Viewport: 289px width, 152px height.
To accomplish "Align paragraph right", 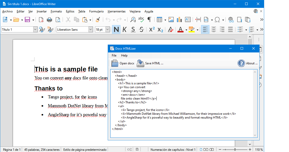I will [x=222, y=29].
